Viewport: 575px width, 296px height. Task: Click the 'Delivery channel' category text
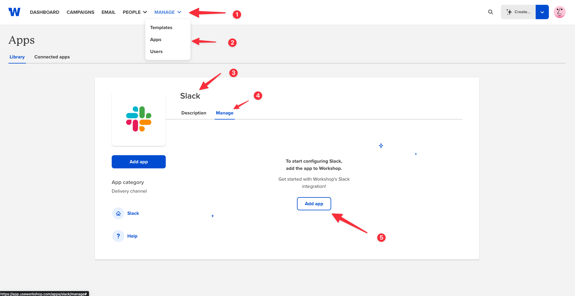pos(129,191)
